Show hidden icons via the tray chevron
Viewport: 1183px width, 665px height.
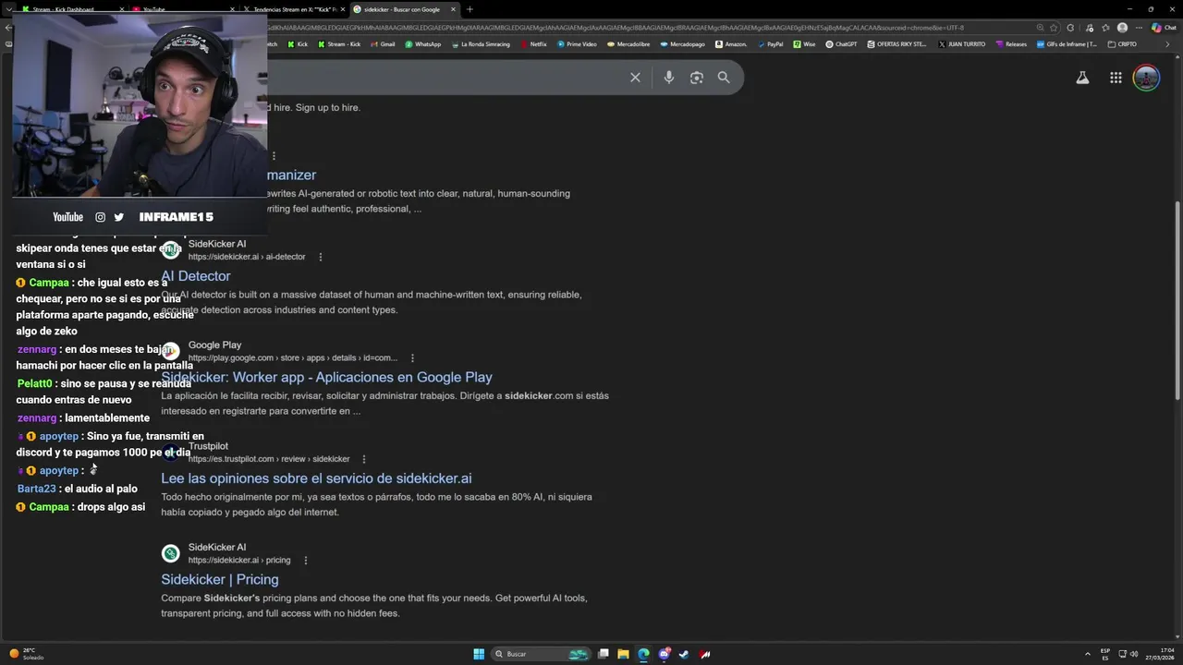(x=1087, y=654)
